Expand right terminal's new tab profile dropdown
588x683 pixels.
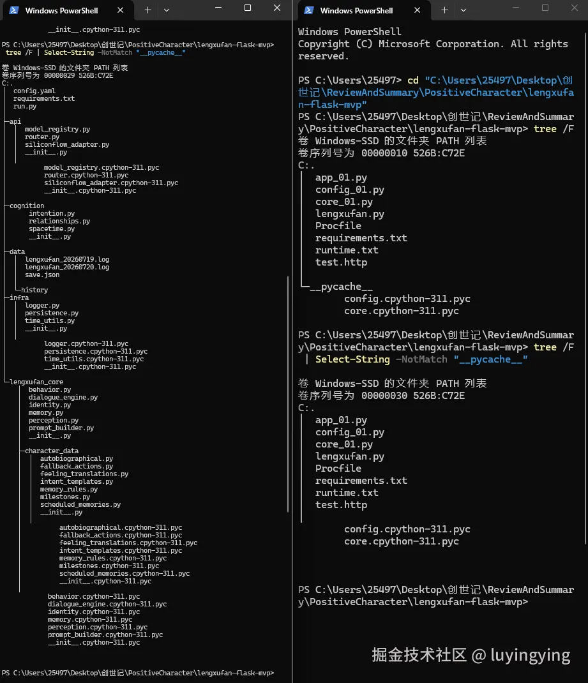coord(464,10)
